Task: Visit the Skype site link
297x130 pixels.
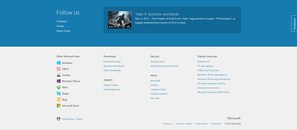Action: [x=65, y=93]
